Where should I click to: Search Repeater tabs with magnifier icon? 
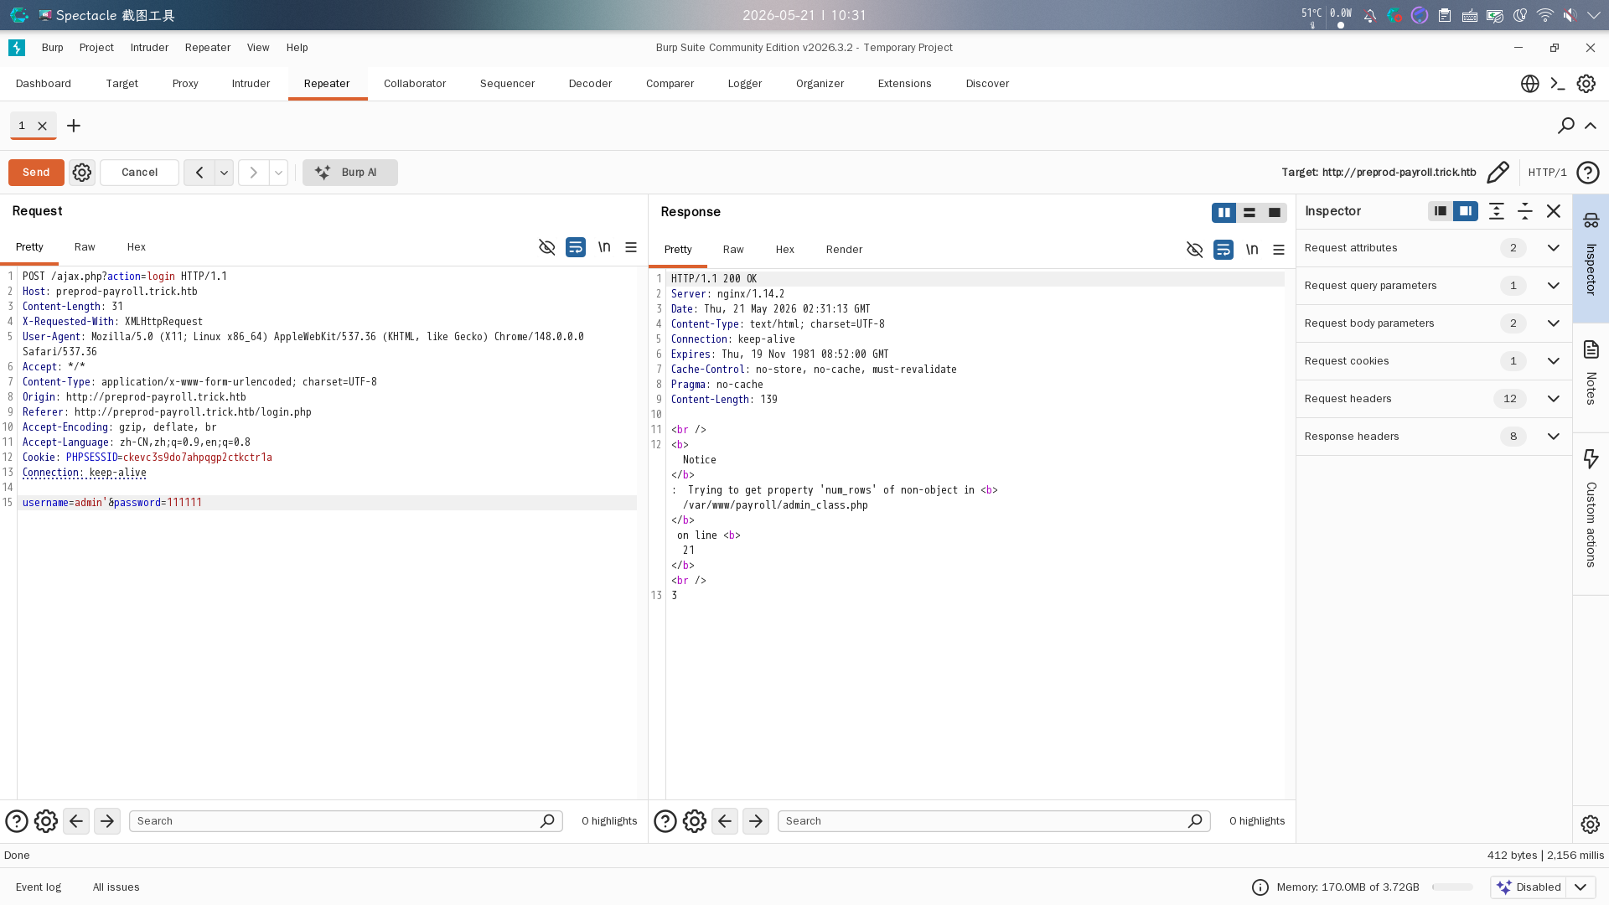pyautogui.click(x=1565, y=126)
